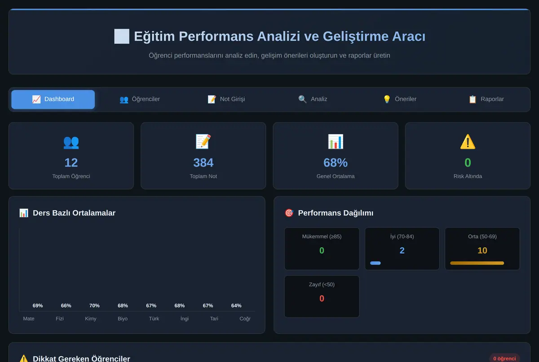Click the Fizi subject label in chart
The image size is (539, 362).
pyautogui.click(x=60, y=318)
